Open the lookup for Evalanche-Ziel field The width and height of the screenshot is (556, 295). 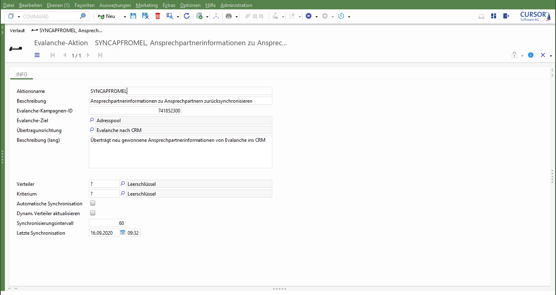(x=92, y=120)
